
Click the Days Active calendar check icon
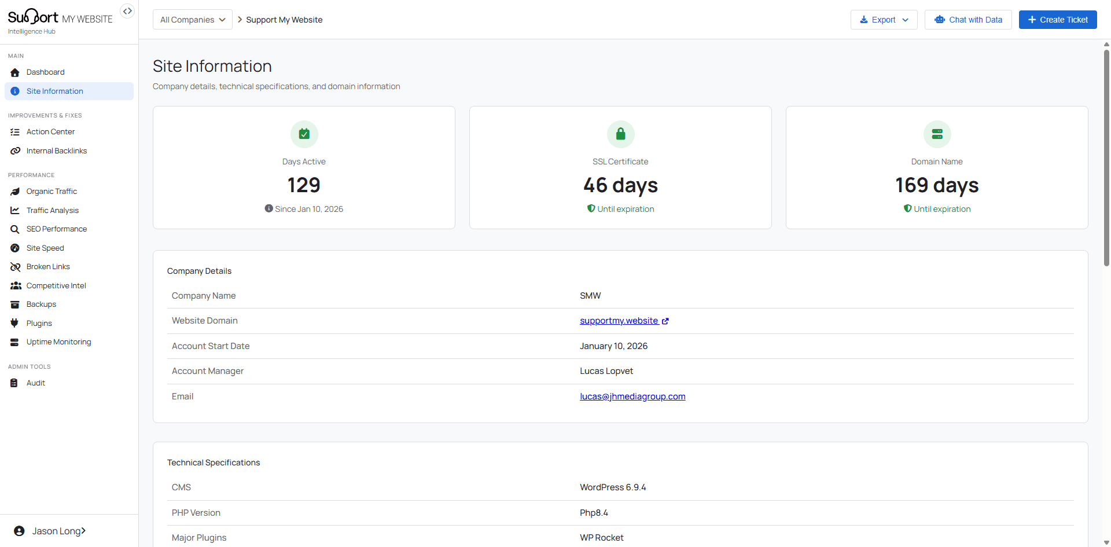click(x=304, y=134)
